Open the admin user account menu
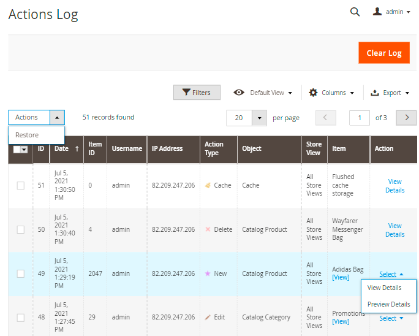Viewport: 419px width, 336px height. pyautogui.click(x=391, y=12)
